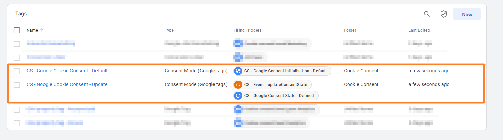Tick the select-all checkbox in header

pyautogui.click(x=17, y=30)
